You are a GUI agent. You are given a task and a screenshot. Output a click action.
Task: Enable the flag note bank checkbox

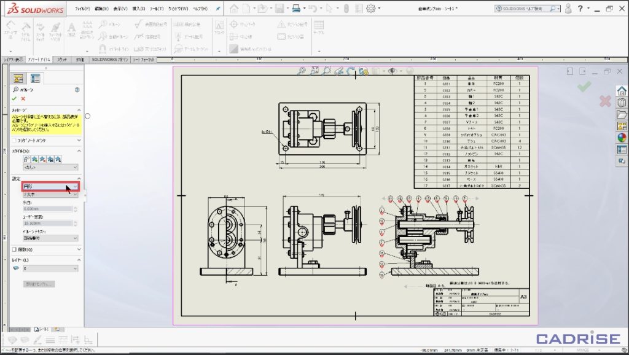(x=15, y=141)
